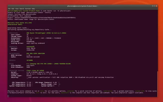Screen dimensions: 163x102
Task: Click 'Status: Downloaded newer image' line
Action: click(31, 19)
